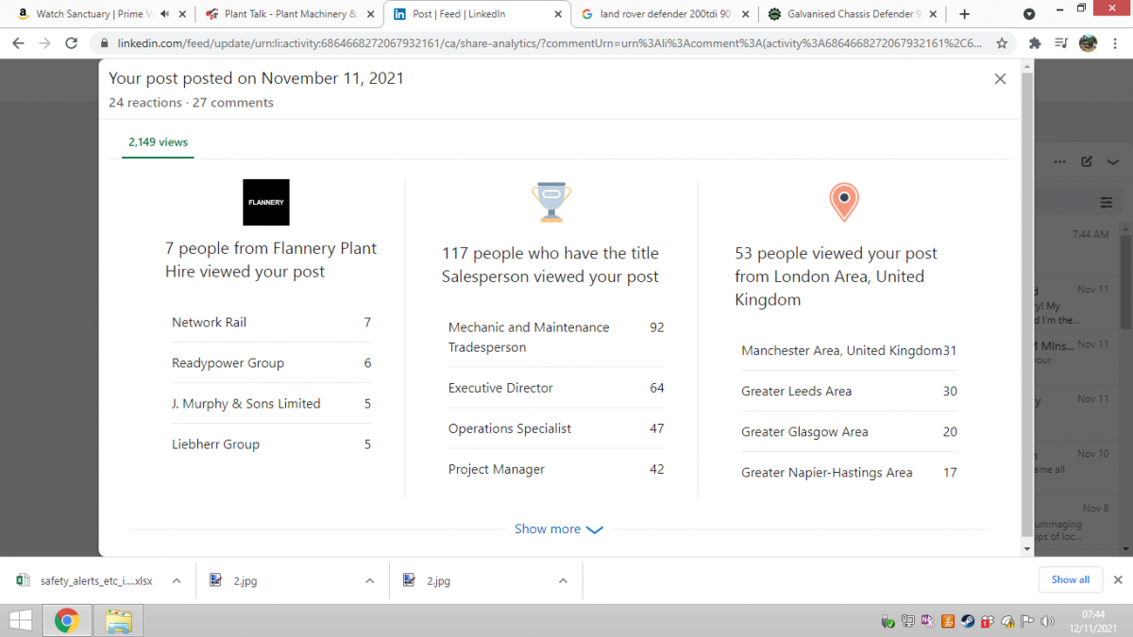
Task: Click Greater Napier-Hastings Area row
Action: [x=849, y=472]
